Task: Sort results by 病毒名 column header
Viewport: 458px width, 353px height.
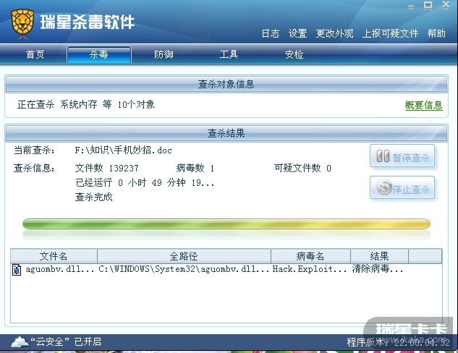Action: (x=310, y=256)
